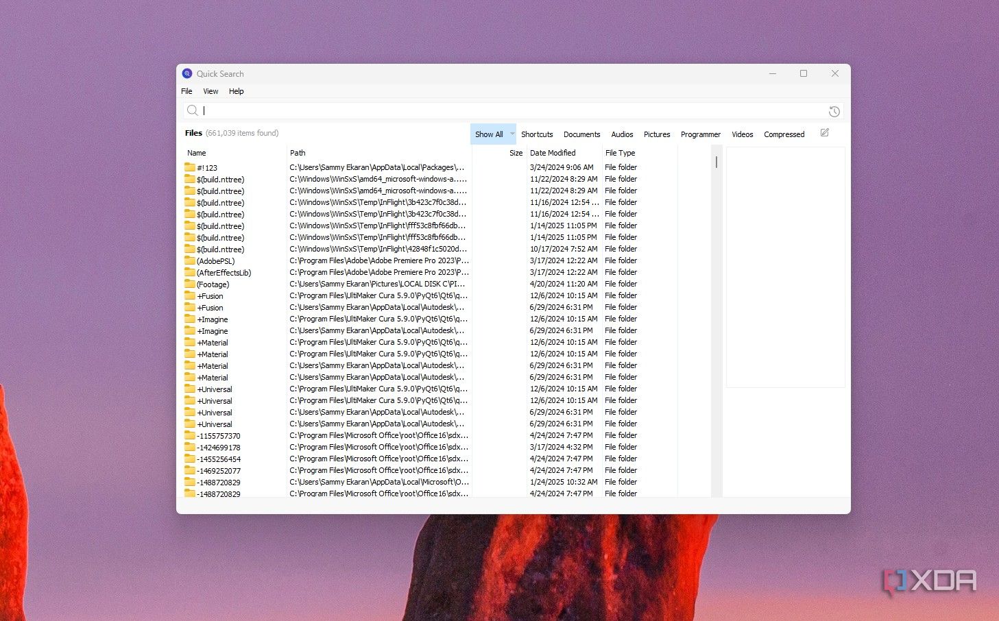Select the #!123 folder icon

190,167
